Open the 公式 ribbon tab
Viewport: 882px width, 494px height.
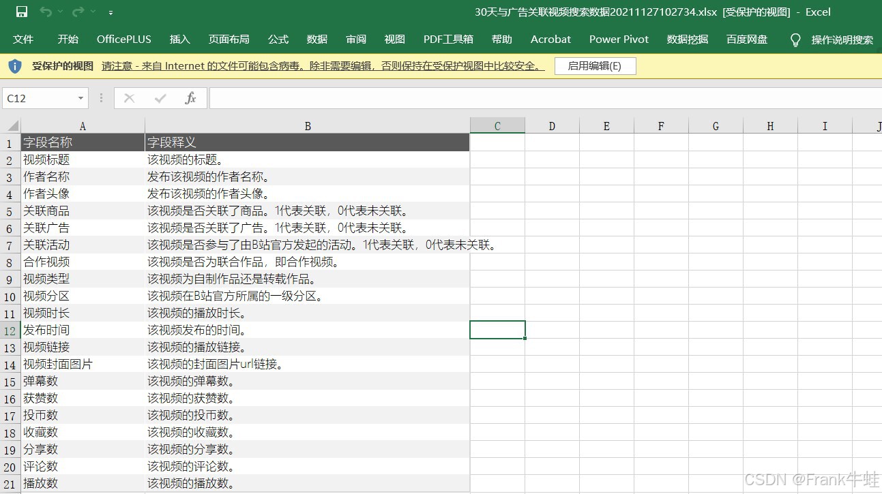278,40
